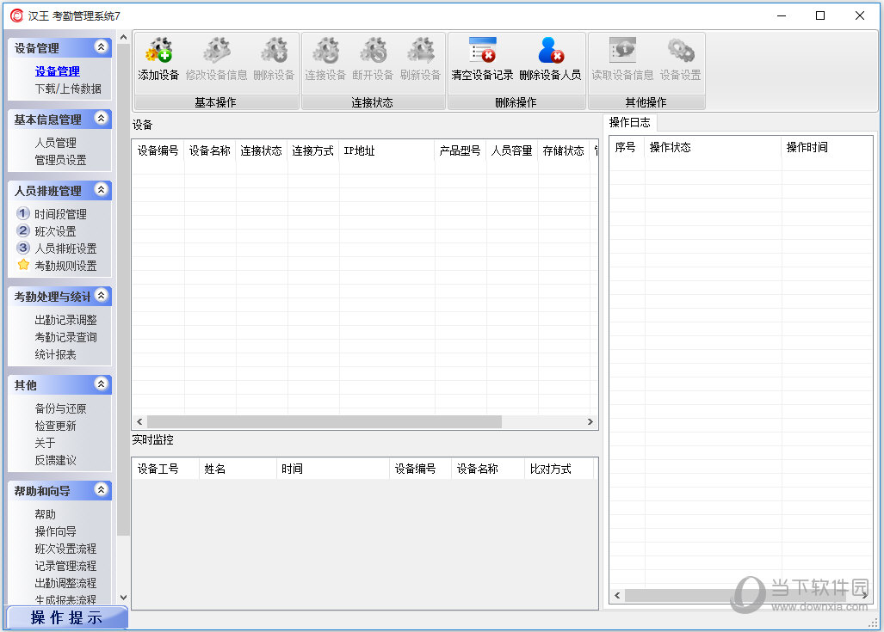Click step 3 icon beside 人员排班设置
Screen dimensions: 884x632
point(23,248)
